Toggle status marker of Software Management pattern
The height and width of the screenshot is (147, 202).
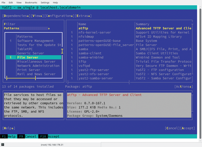[10, 41]
